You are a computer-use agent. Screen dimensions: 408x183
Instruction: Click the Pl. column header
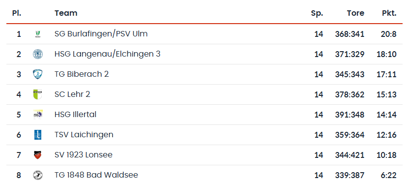[17, 13]
